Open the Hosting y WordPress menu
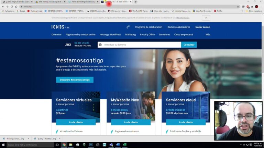The width and height of the screenshot is (264, 148). click(110, 35)
